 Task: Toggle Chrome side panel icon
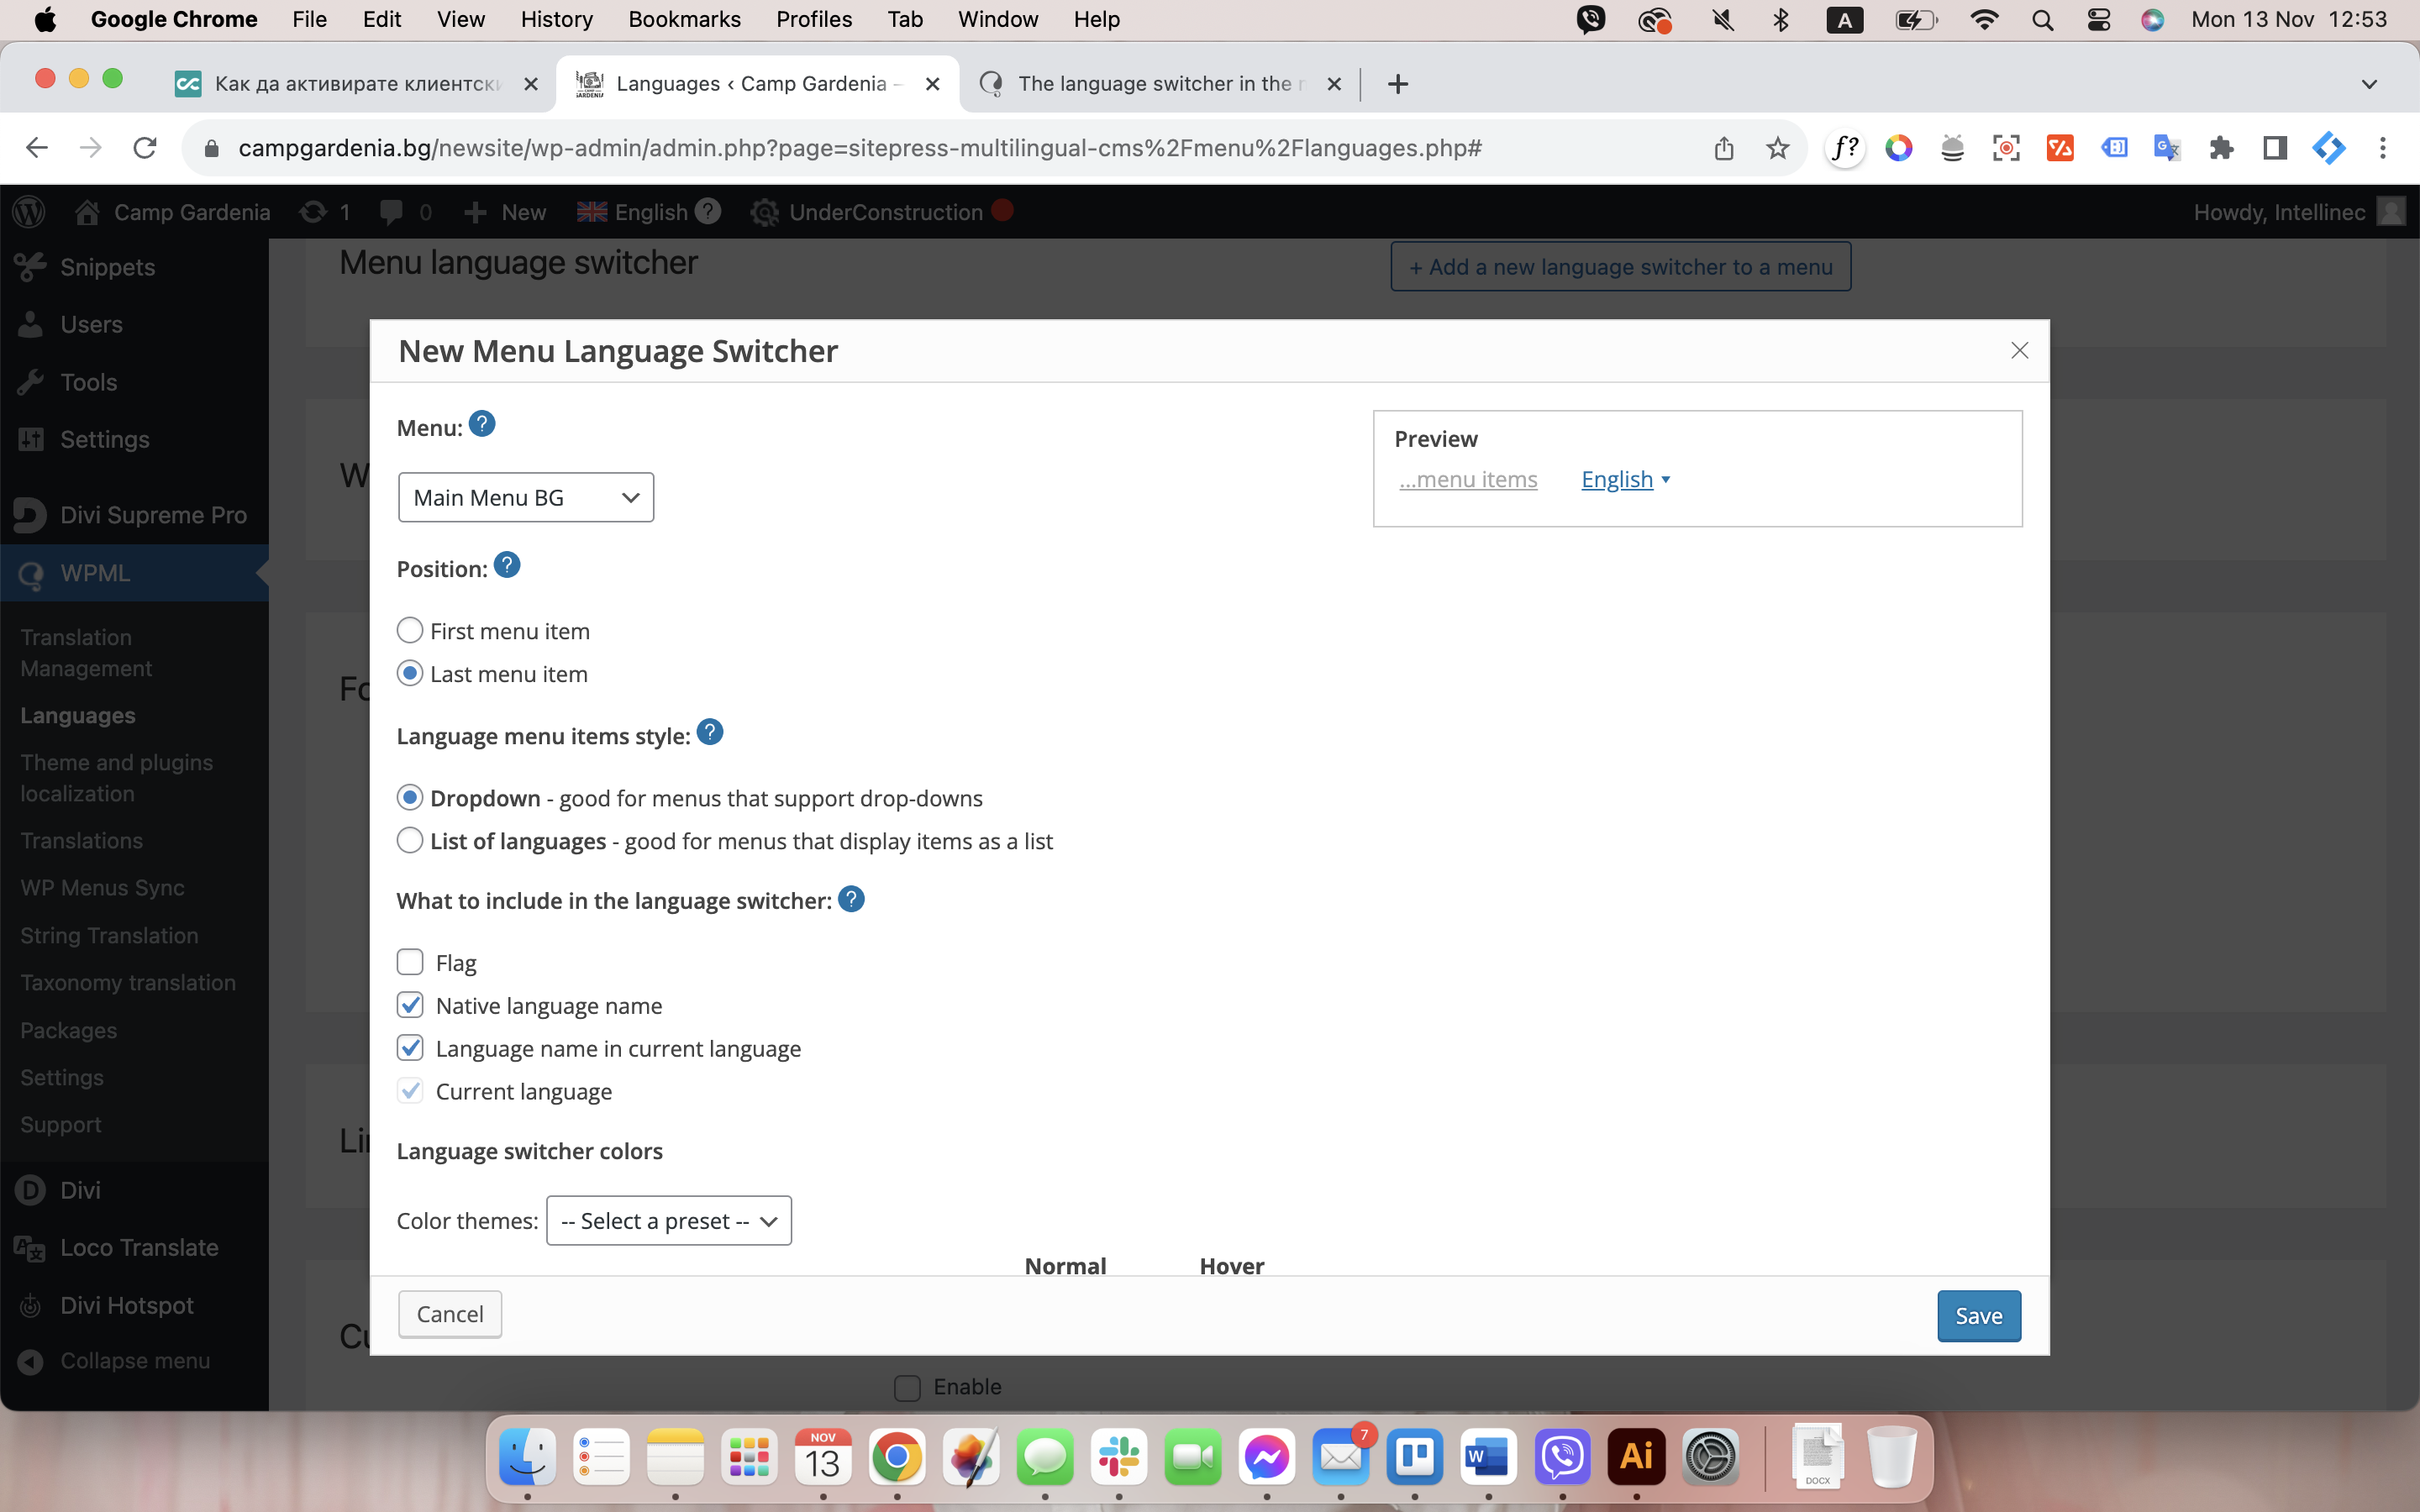(2275, 148)
